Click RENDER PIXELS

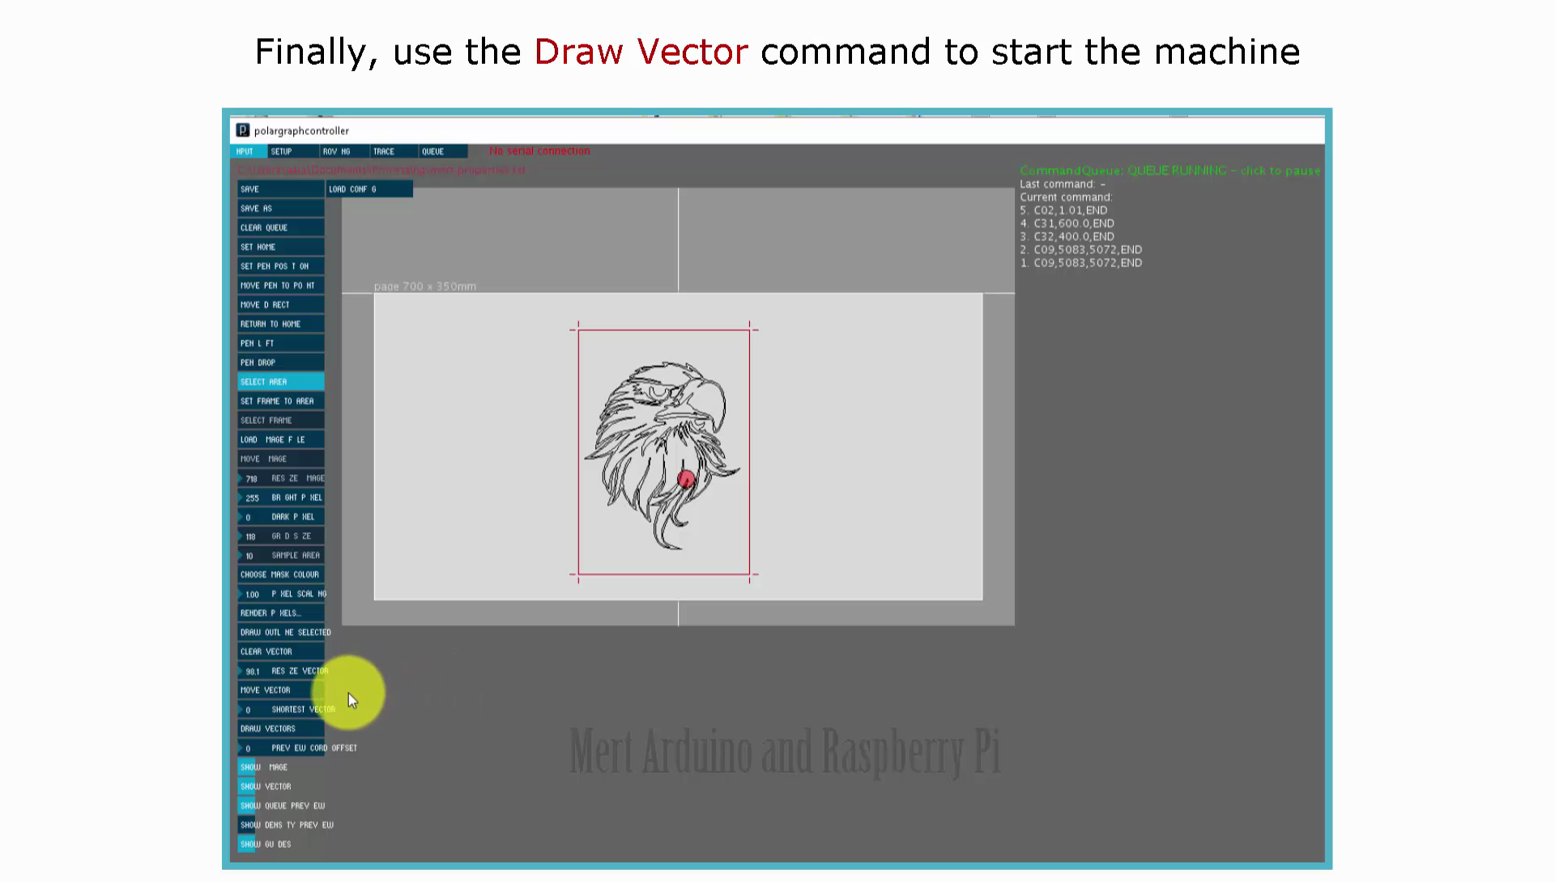point(270,613)
